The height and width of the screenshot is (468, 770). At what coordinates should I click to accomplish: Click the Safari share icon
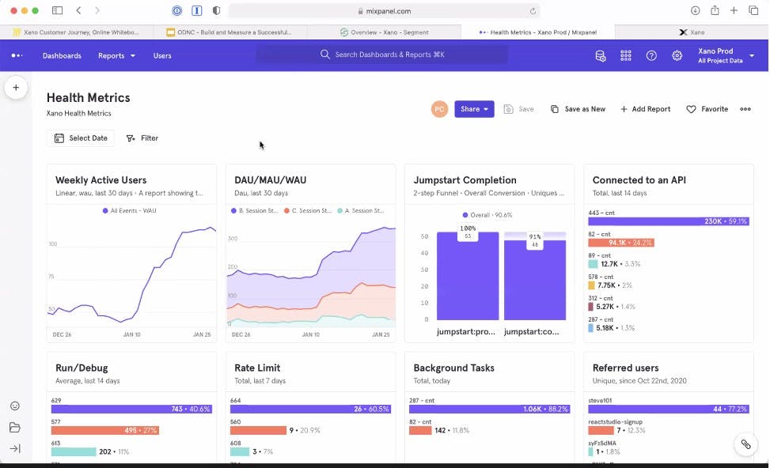(x=715, y=10)
